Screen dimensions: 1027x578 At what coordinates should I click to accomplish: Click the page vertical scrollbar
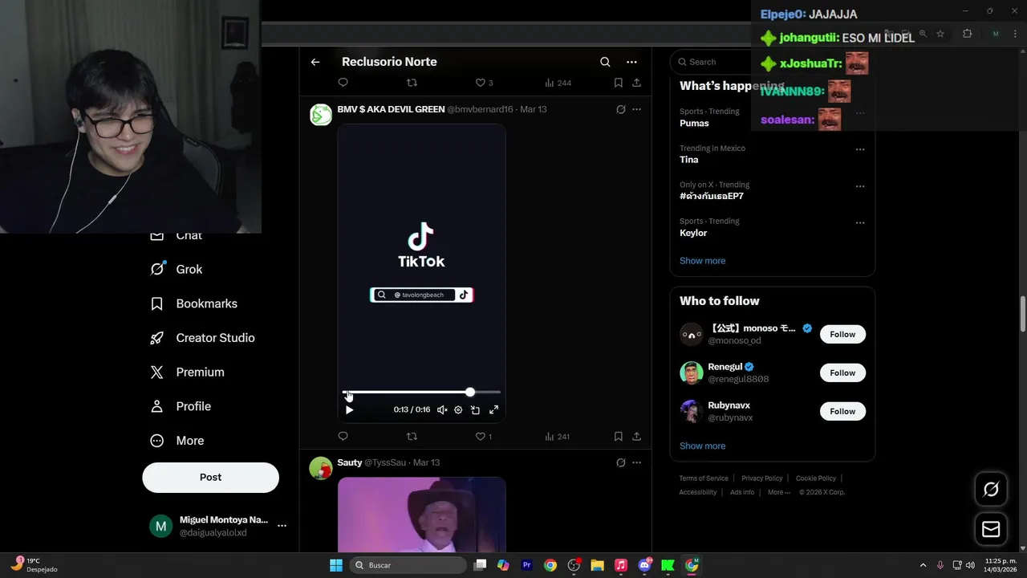1022,315
